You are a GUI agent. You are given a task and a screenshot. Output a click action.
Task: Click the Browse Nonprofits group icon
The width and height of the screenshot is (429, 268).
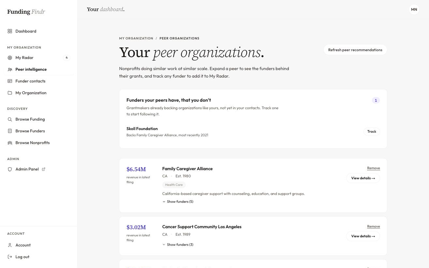pyautogui.click(x=10, y=143)
